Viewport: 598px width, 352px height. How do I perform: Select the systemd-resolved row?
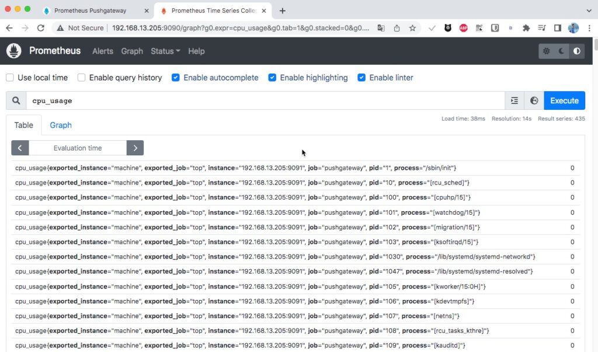[x=295, y=271]
